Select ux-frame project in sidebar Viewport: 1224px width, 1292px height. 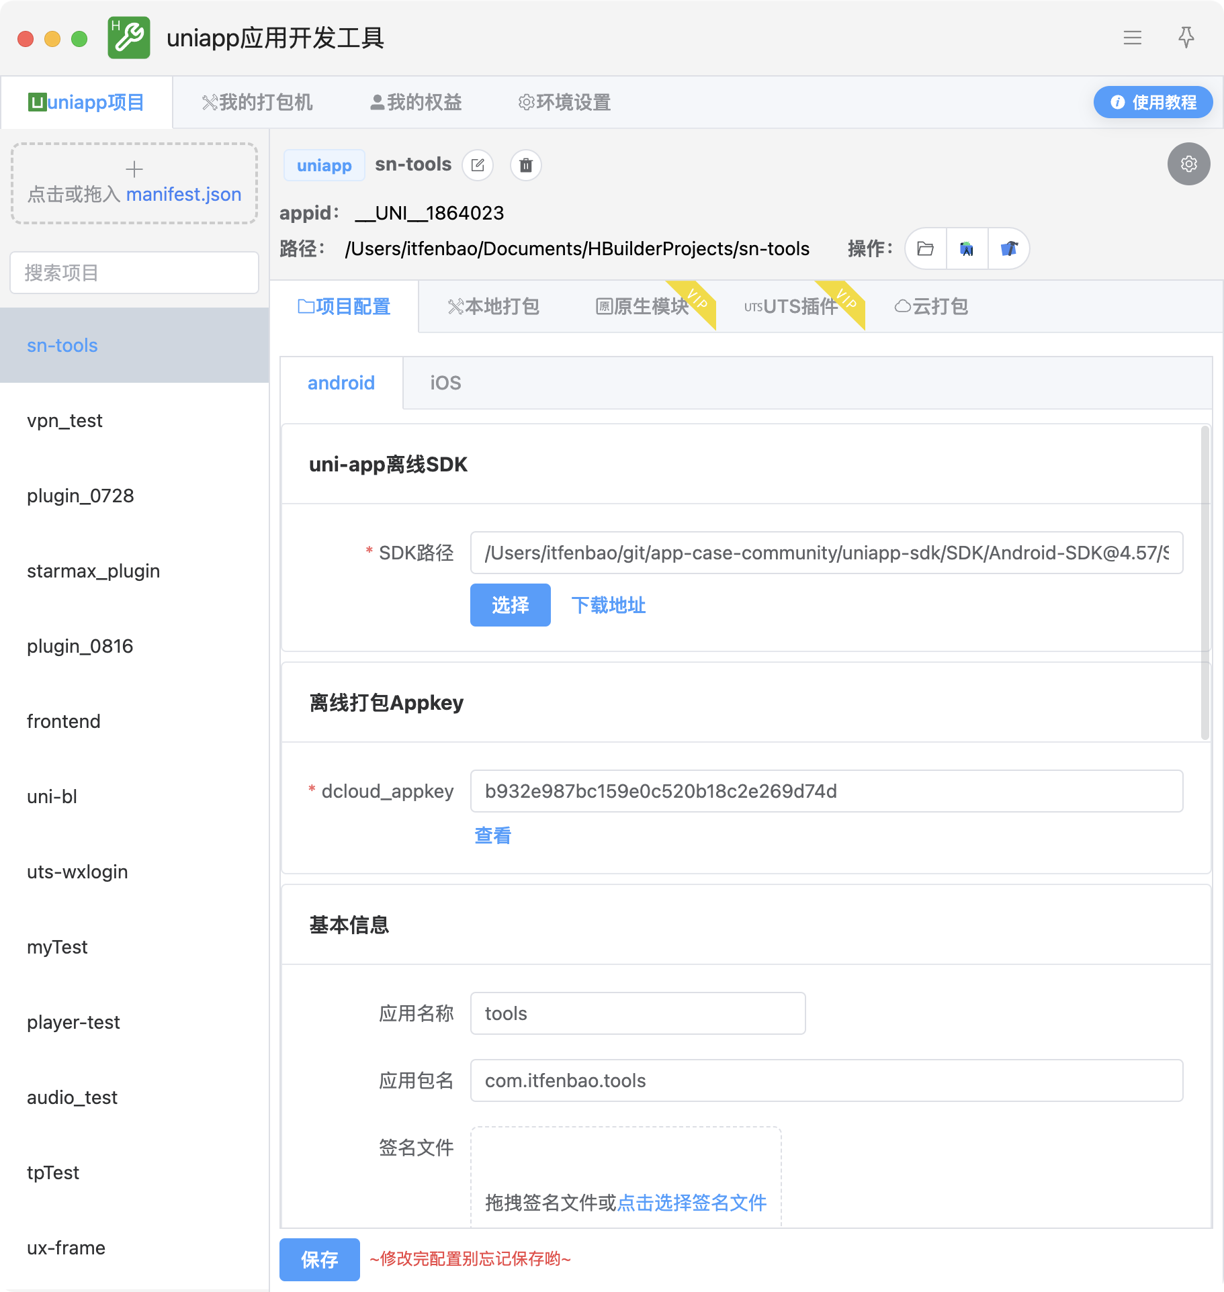[x=134, y=1248]
